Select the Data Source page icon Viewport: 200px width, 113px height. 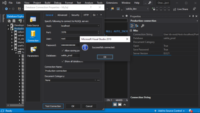[33, 21]
